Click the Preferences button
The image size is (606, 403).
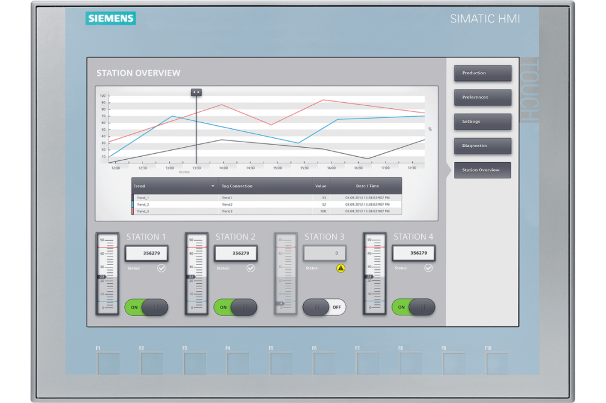pyautogui.click(x=482, y=97)
